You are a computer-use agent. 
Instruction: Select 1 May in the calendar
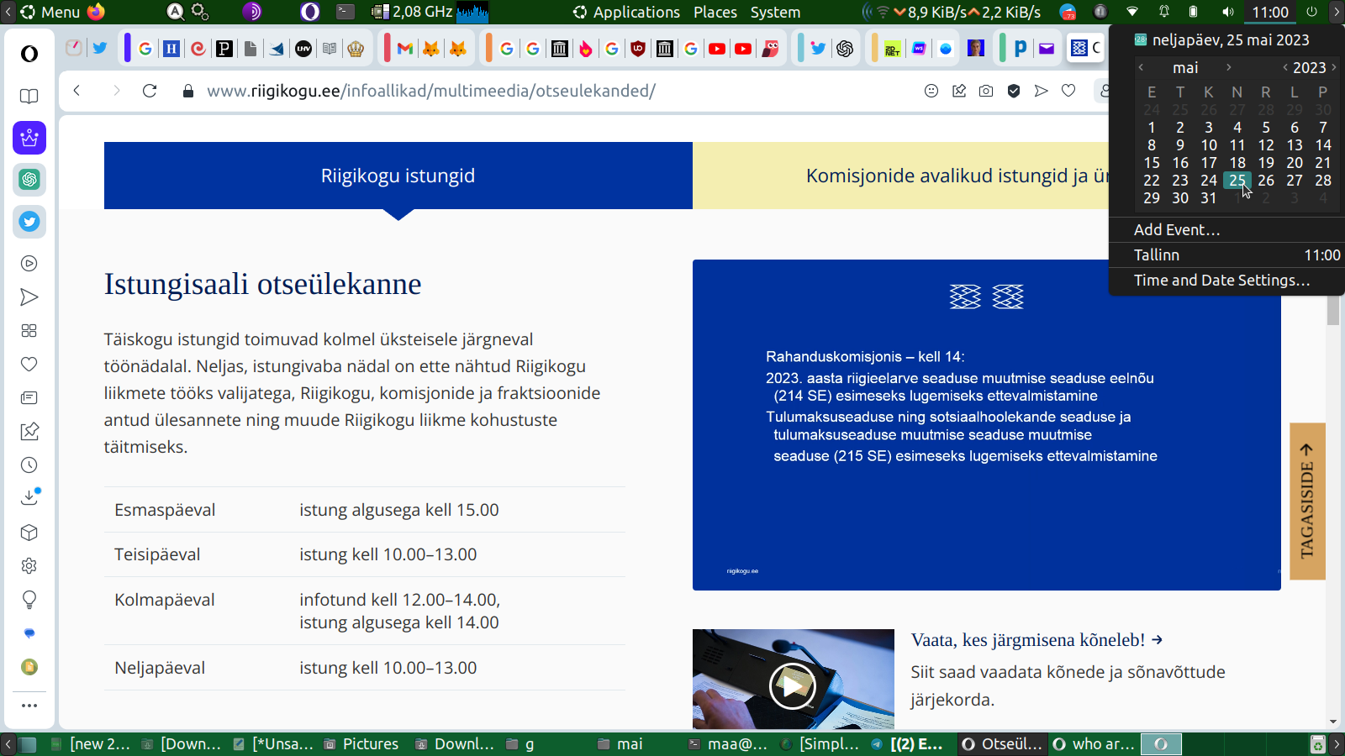1152,128
